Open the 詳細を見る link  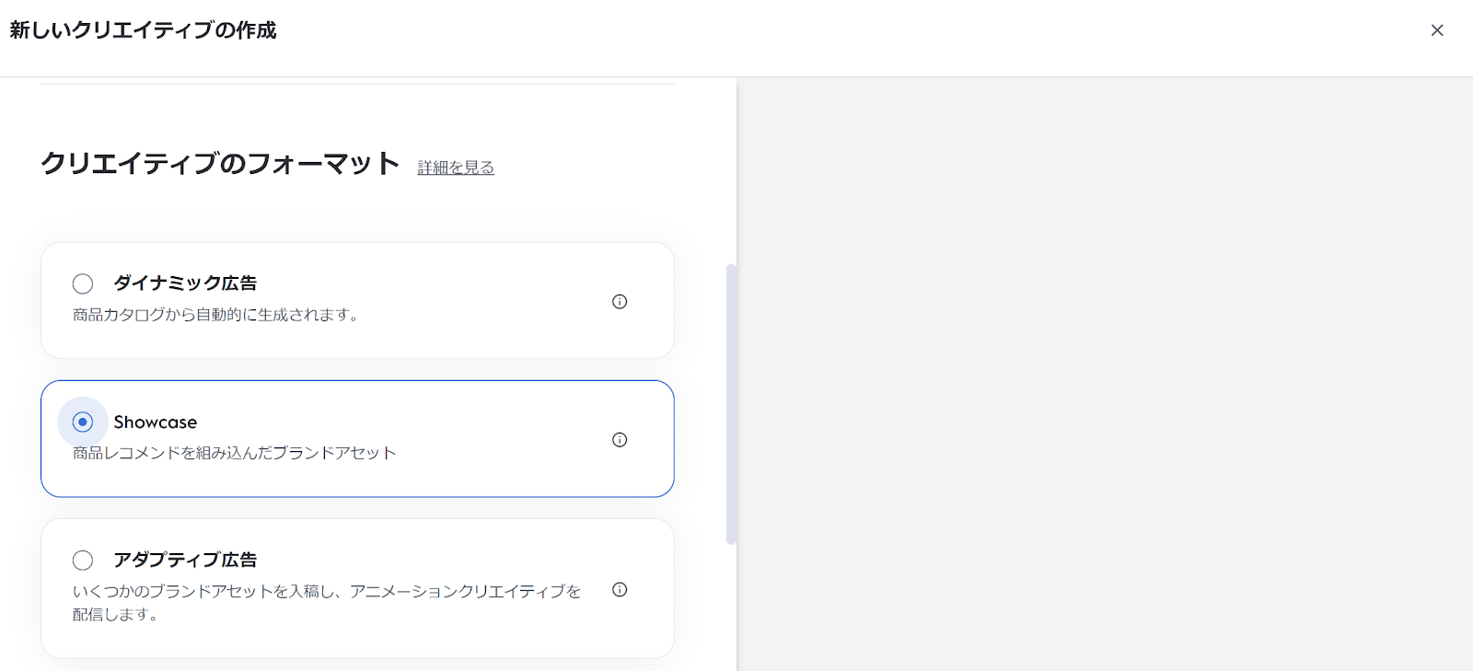[x=456, y=168]
